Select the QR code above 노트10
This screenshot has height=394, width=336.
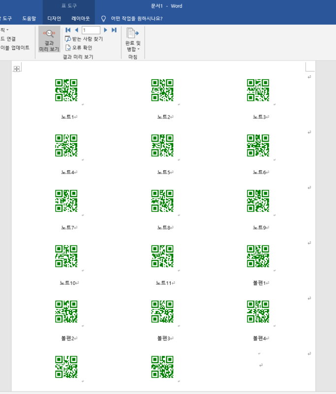point(66,256)
